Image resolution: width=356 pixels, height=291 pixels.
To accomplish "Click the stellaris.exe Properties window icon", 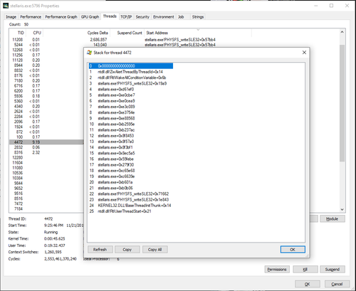I will click(6, 6).
